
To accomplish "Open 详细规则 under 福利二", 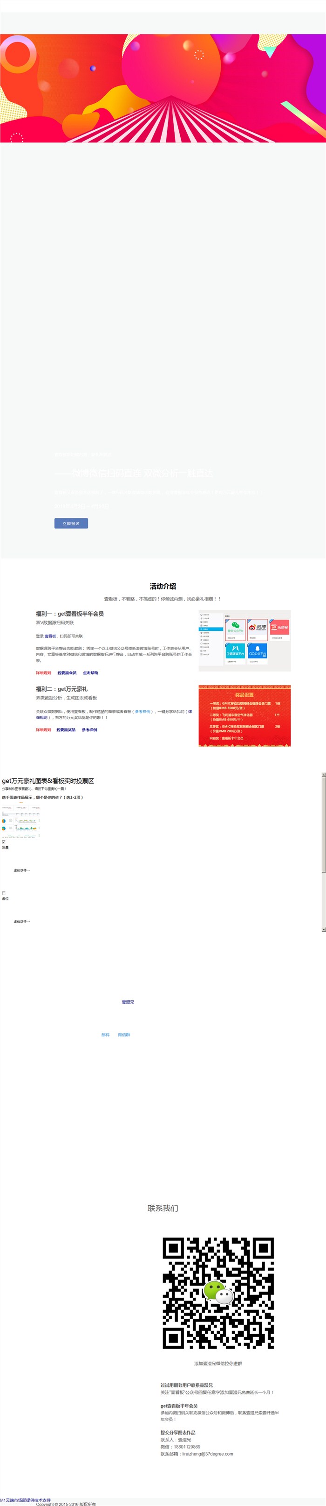I will coord(43,729).
